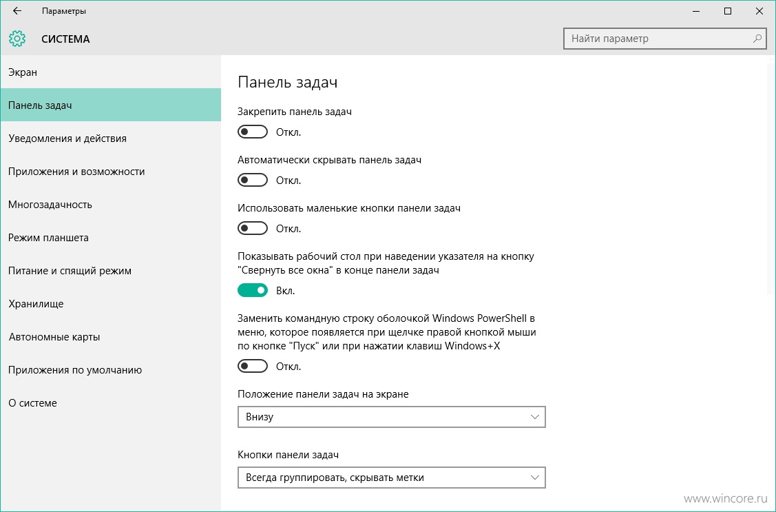776x512 pixels.
Task: Open Хранилище section
Action: click(111, 303)
